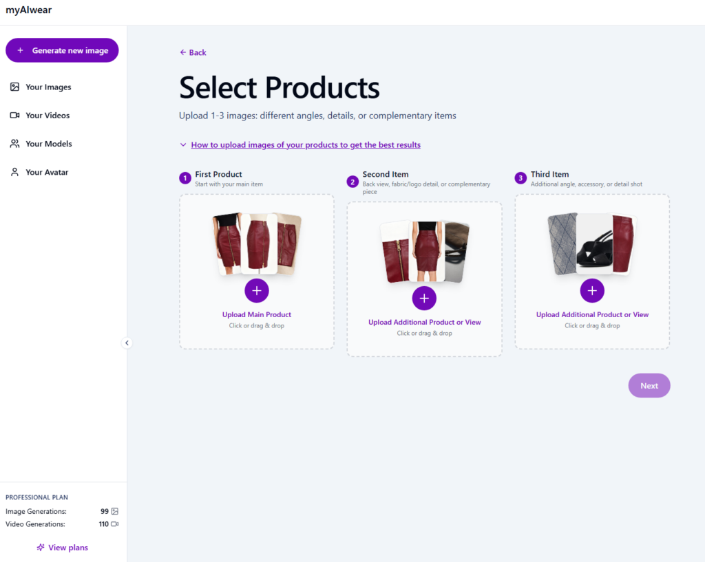
Task: Click the plus icon under Second Item
Action: 424,299
